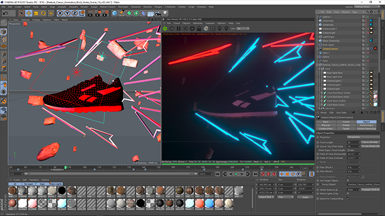Add a Floor/environment object
This screenshot has width=385, height=216.
point(151,13)
